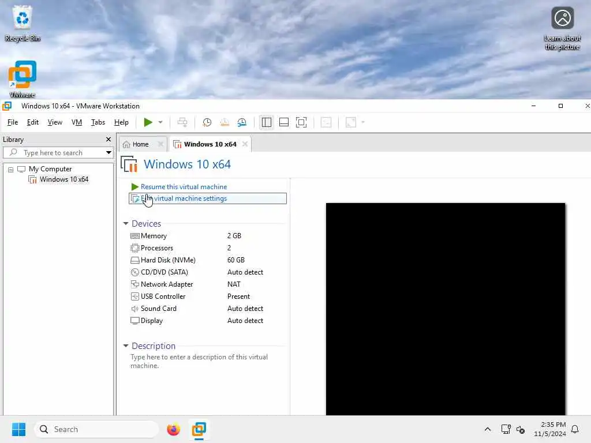Image resolution: width=591 pixels, height=443 pixels.
Task: Click the taskbar Search box
Action: point(96,429)
